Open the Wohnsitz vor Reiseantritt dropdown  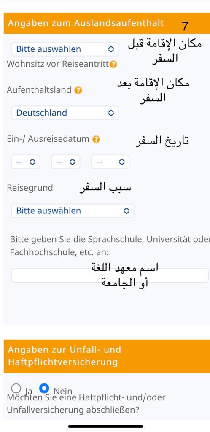(65, 49)
